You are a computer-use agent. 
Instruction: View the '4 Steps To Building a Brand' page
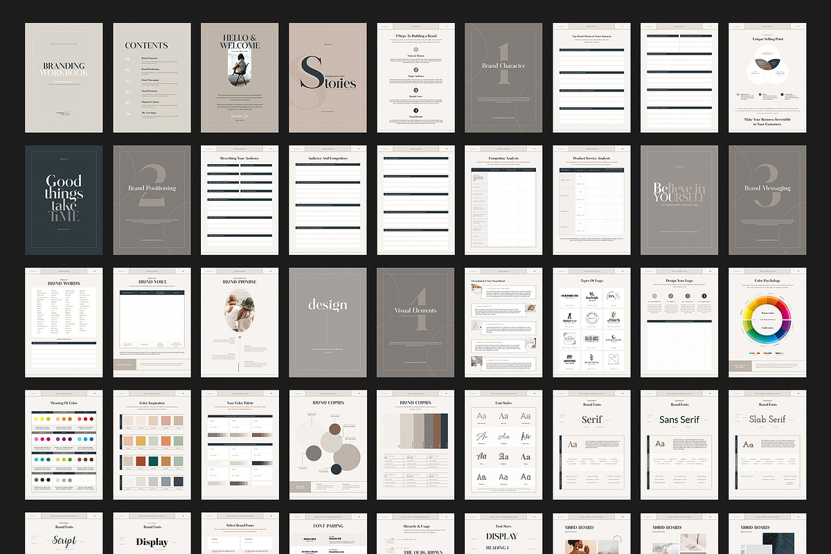[415, 78]
